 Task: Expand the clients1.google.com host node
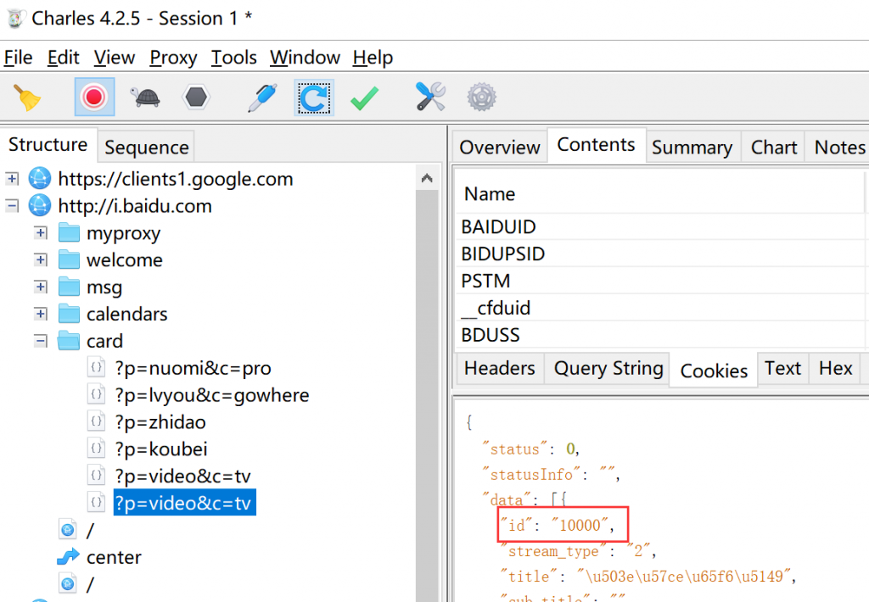(x=12, y=178)
